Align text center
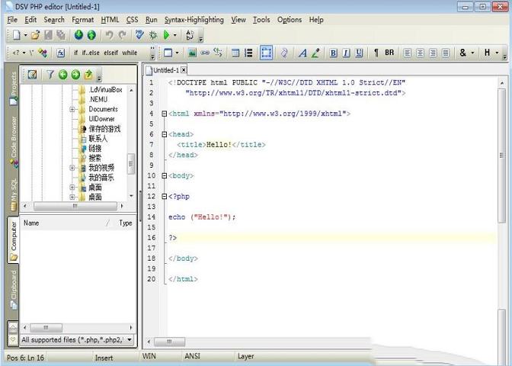This screenshot has width=512, height=366. tap(420, 53)
